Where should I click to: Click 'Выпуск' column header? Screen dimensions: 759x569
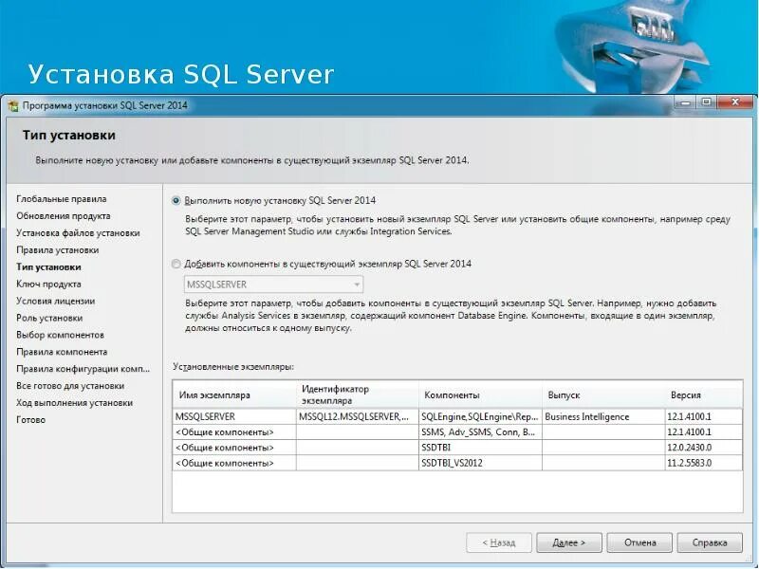click(x=603, y=395)
